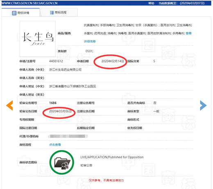The image size is (213, 189).
Task: Click the blurred agency name field
Action: (x=68, y=136)
